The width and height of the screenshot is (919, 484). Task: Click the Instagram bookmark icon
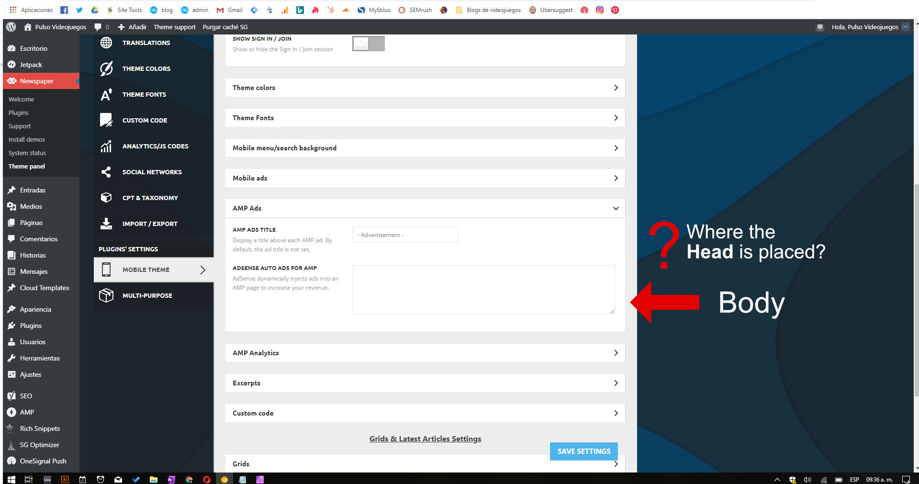[x=600, y=10]
